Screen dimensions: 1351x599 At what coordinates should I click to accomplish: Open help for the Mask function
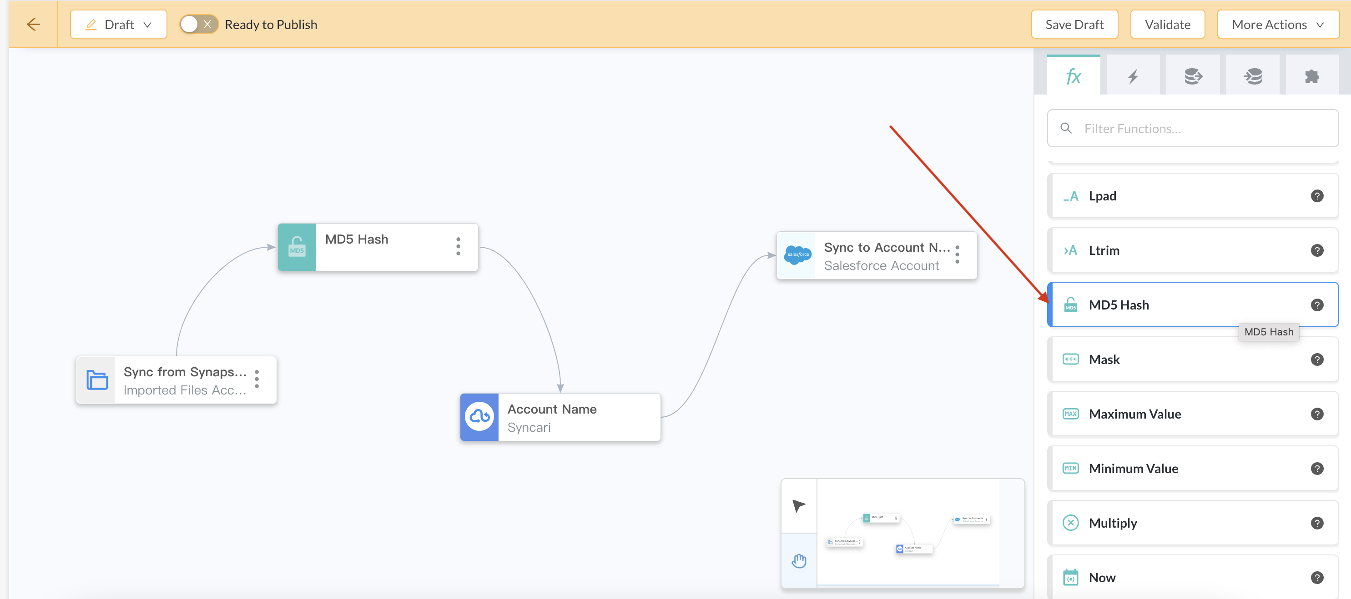pos(1316,359)
